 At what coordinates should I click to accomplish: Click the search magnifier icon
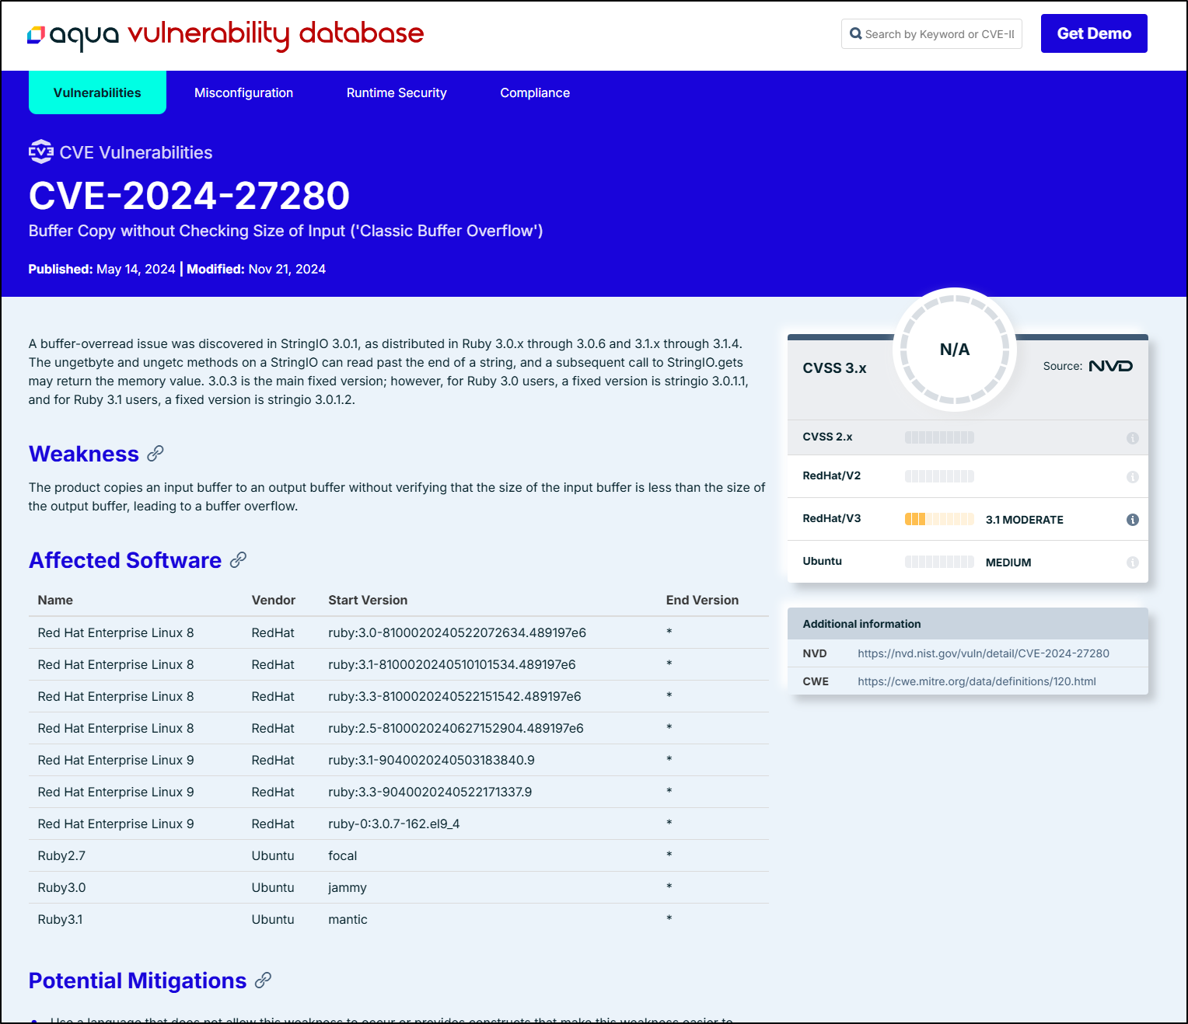tap(855, 33)
